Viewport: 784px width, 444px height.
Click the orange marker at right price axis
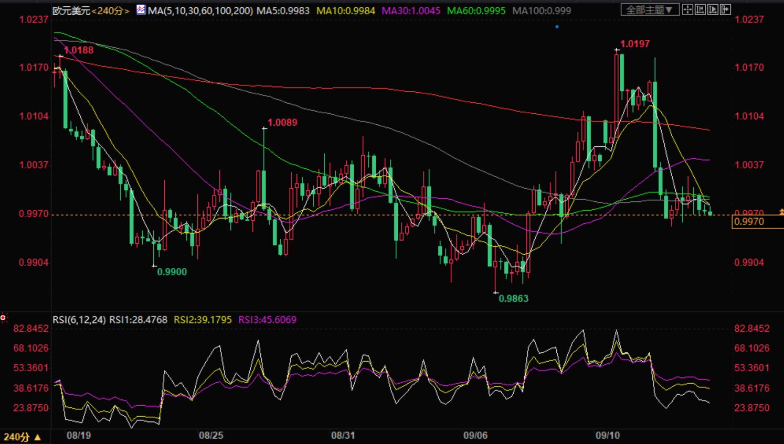click(x=781, y=212)
